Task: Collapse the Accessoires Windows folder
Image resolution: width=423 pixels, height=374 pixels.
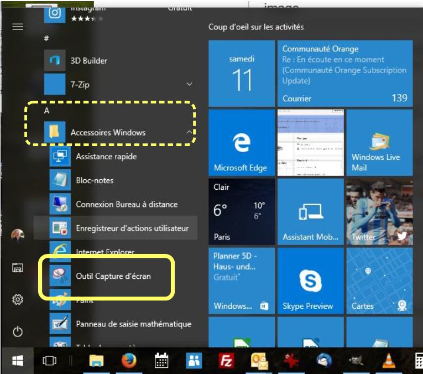Action: 189,133
